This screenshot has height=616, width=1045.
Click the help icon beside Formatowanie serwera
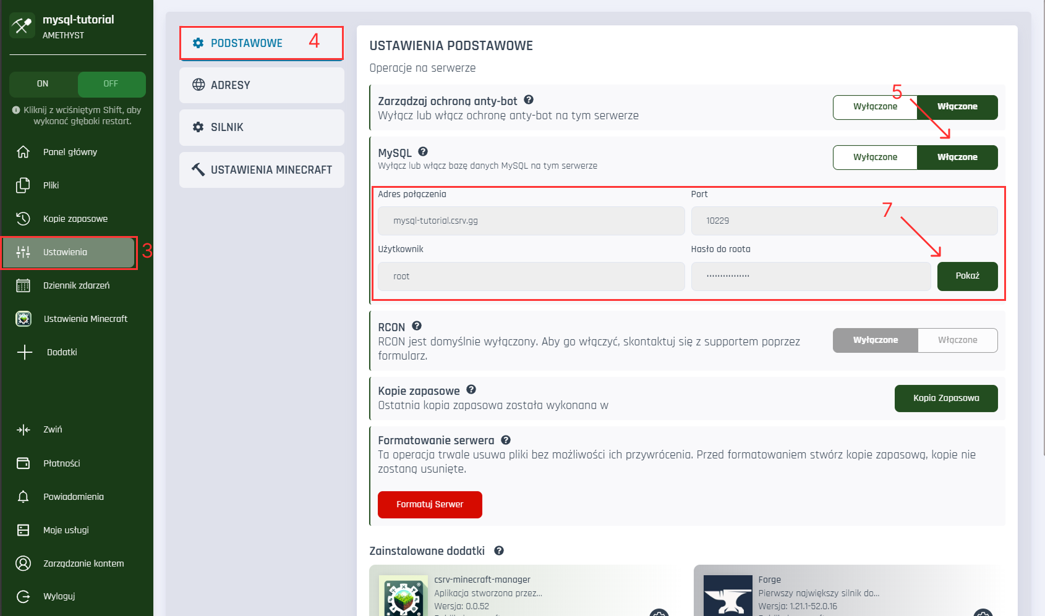(x=506, y=440)
